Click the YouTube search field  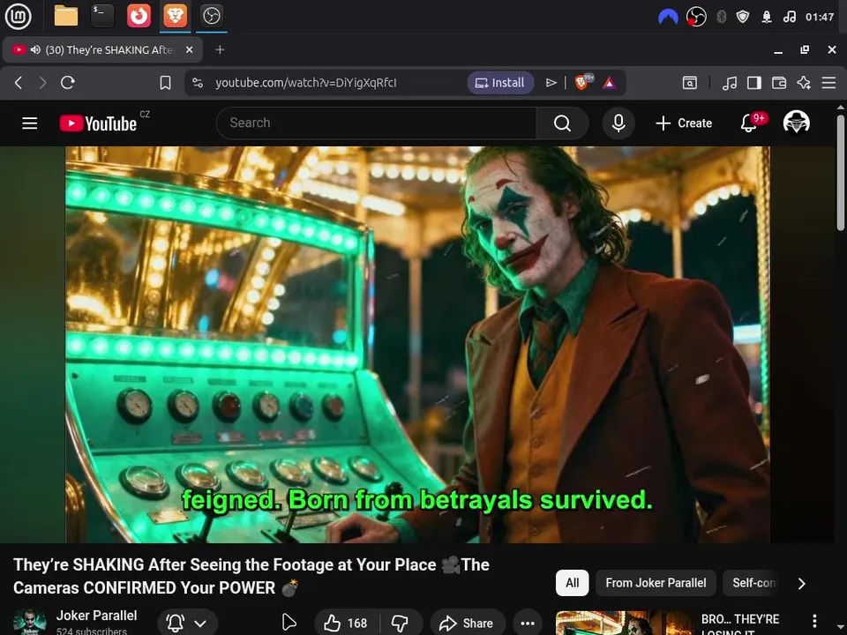(x=377, y=123)
